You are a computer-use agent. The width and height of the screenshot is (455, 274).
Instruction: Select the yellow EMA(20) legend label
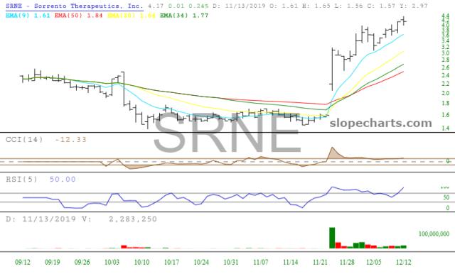point(132,16)
